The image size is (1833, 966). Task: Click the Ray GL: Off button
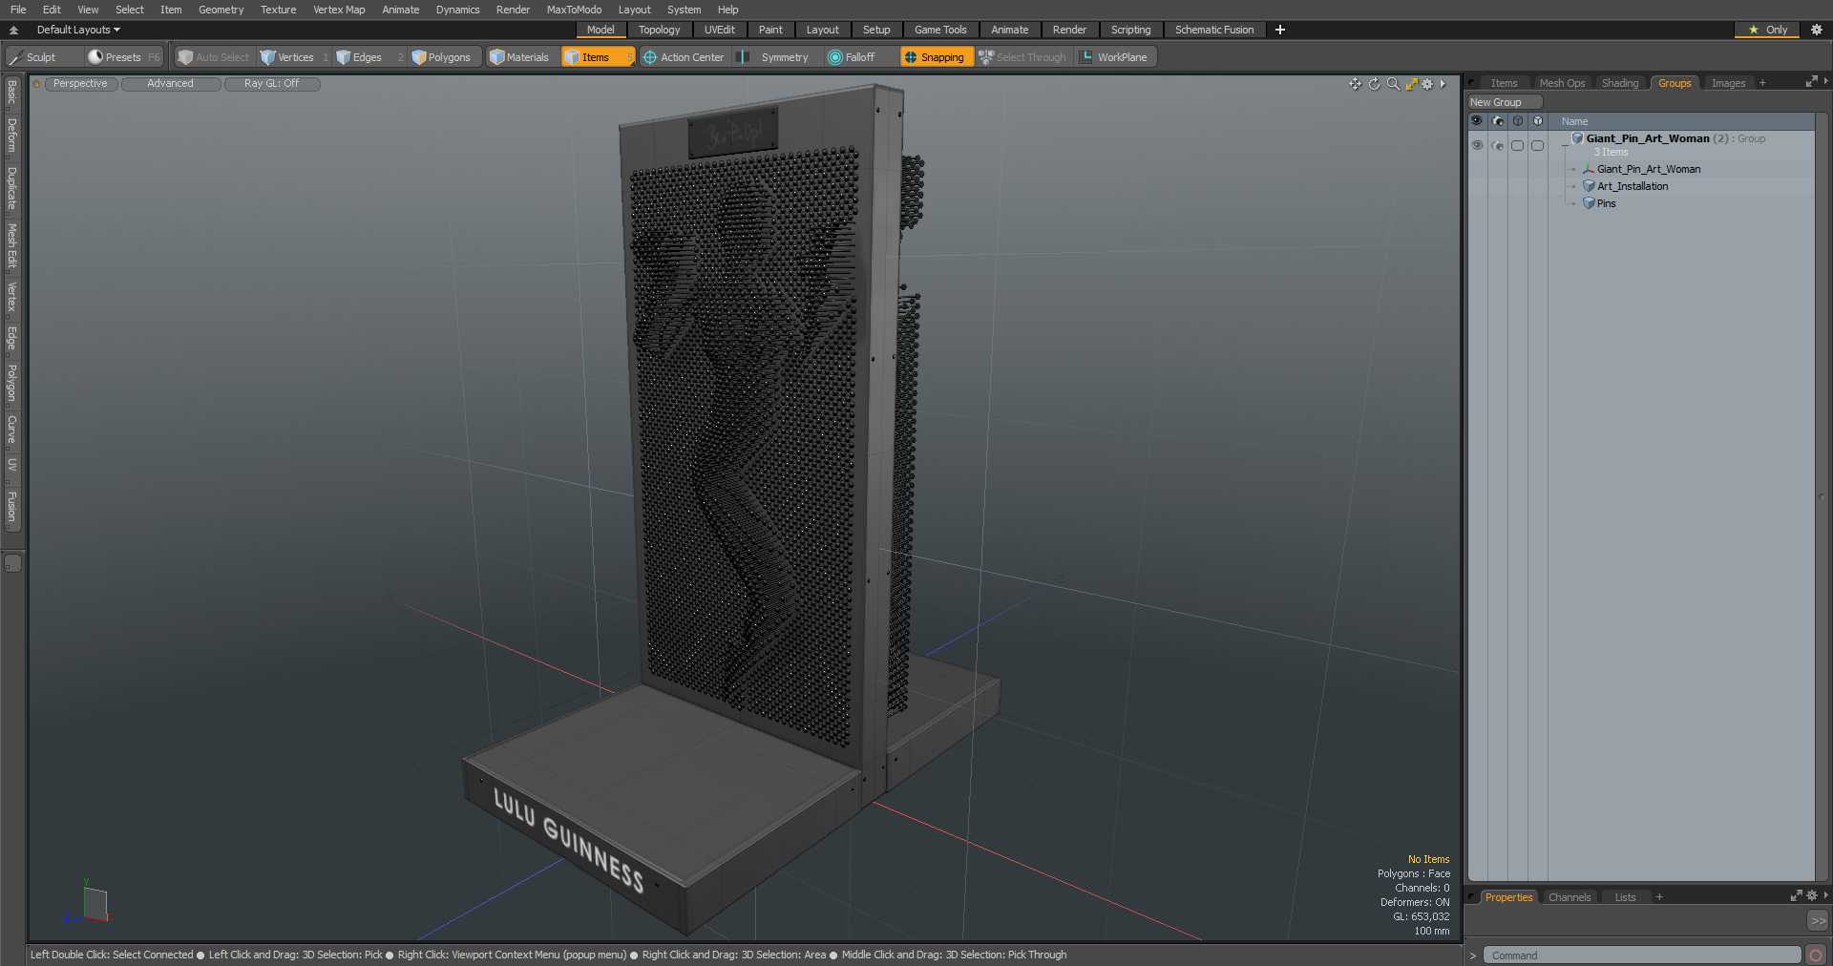coord(271,84)
